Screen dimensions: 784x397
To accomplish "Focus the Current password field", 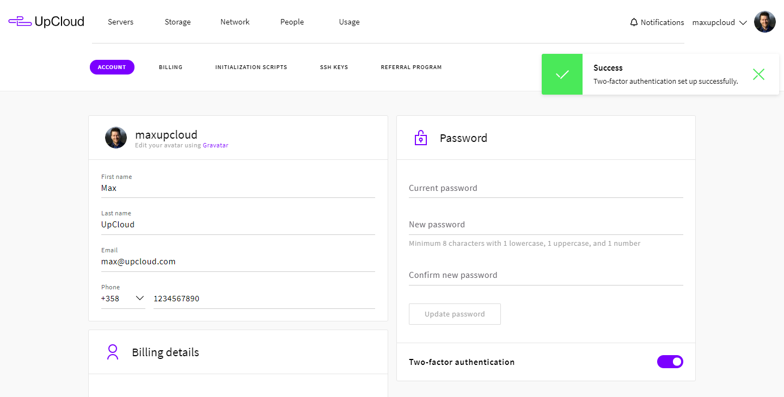I will (x=546, y=188).
